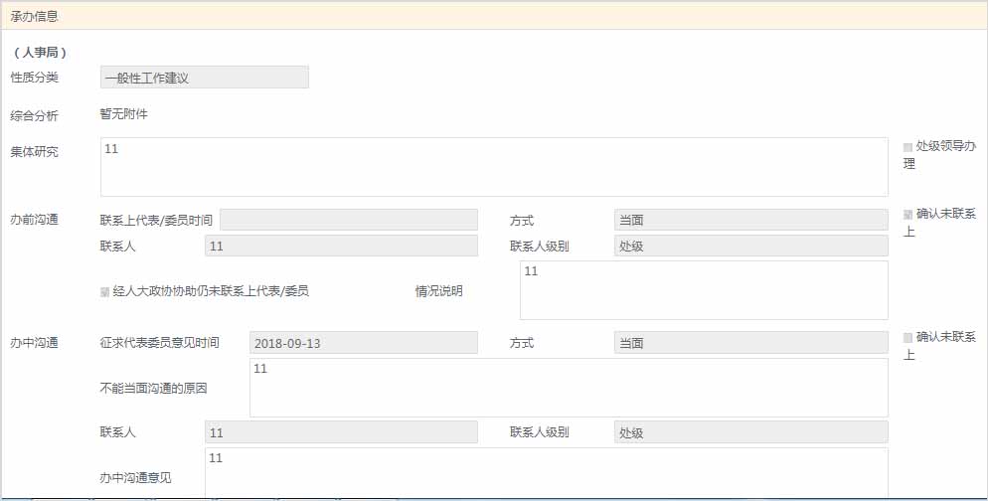Open the 方式 dropdown in 办前沟通
Screen dimensions: 988x501
pyautogui.click(x=750, y=220)
